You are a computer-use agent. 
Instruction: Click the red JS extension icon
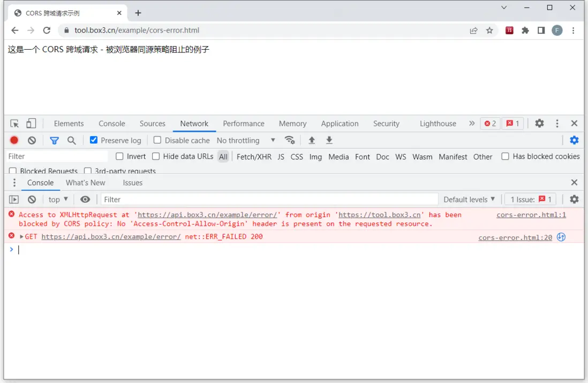point(509,30)
